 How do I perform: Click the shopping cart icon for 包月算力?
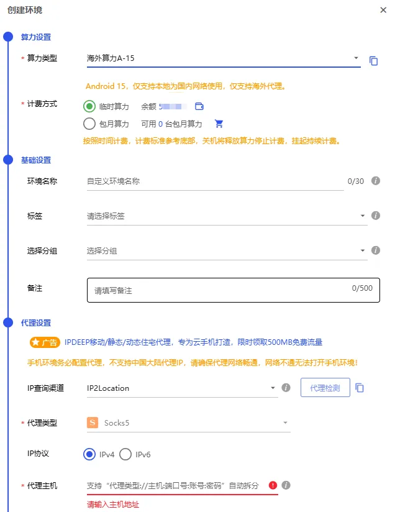[x=219, y=124]
